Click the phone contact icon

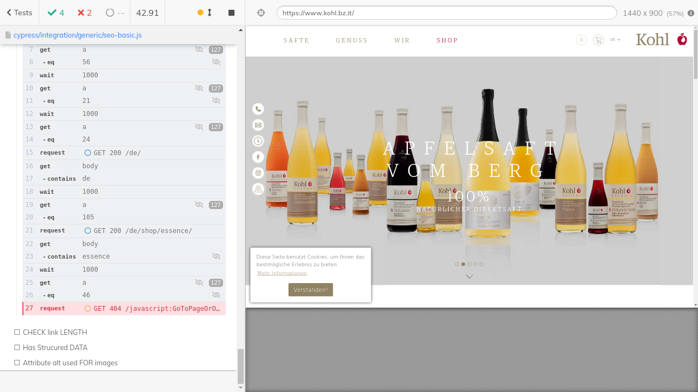258,109
